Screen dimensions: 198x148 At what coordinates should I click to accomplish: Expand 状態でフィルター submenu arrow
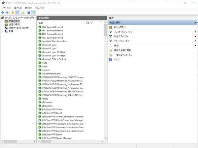click(x=195, y=36)
